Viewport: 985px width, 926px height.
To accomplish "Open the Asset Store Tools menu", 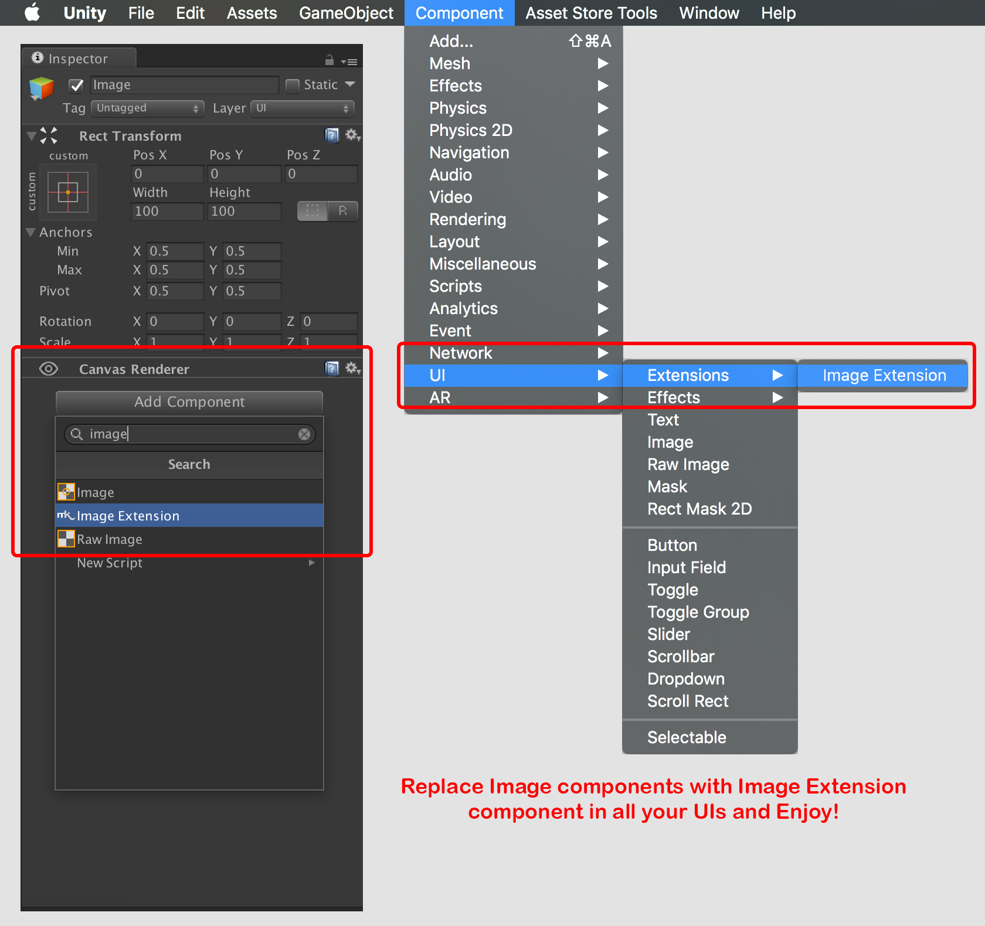I will (591, 13).
